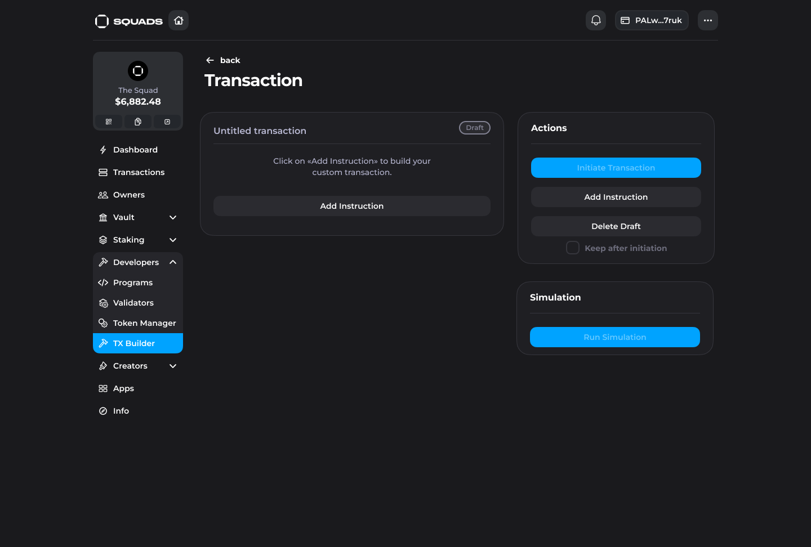Go to Token Manager page
The width and height of the screenshot is (811, 547).
[x=144, y=323]
